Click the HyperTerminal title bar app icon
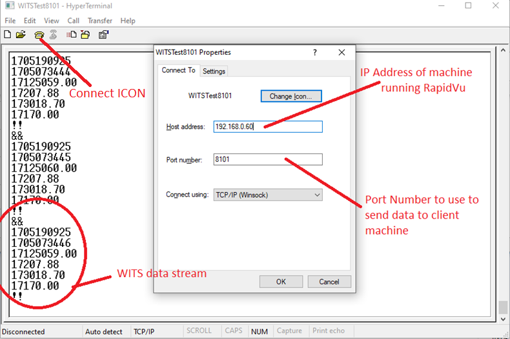Viewport: 510px width, 339px height. pos(10,6)
